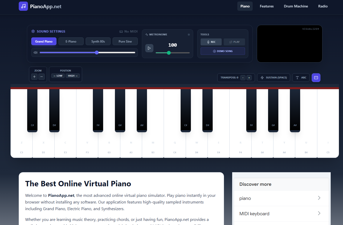Click the metronome tempo slider handle

[x=169, y=53]
